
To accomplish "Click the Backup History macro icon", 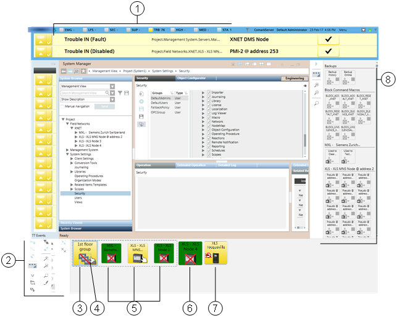I will 332,77.
